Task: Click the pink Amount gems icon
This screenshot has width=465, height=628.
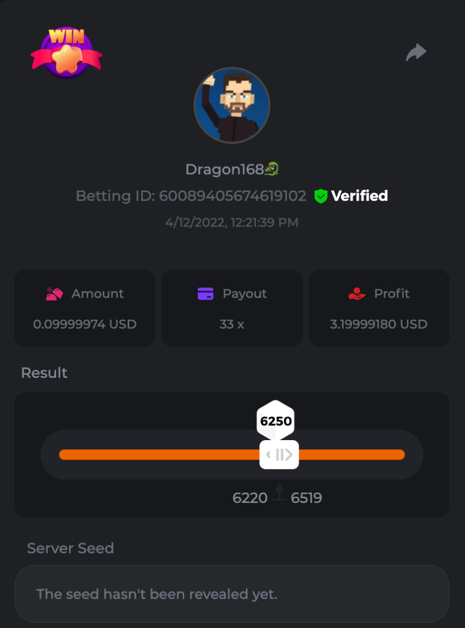Action: coord(54,294)
